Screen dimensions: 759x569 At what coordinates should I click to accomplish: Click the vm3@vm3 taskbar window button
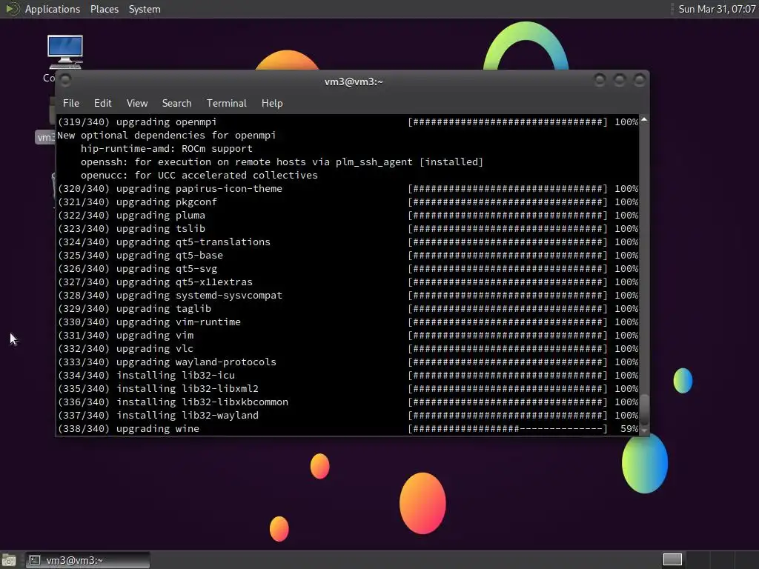pos(87,560)
